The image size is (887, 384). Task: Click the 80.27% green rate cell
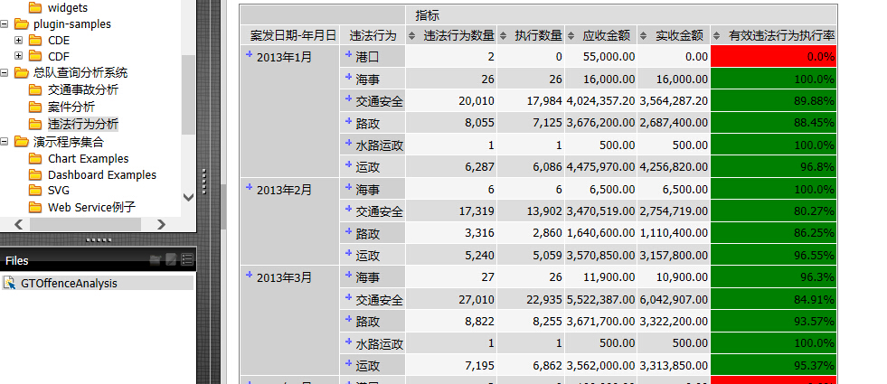773,211
